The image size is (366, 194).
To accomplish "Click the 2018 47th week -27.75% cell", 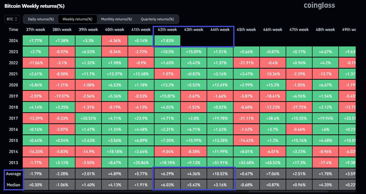I will pos(299,107).
